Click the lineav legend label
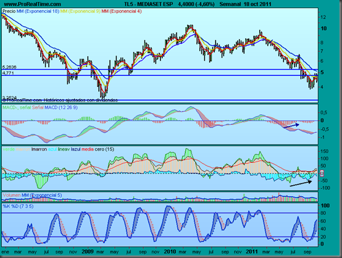 tap(64, 149)
